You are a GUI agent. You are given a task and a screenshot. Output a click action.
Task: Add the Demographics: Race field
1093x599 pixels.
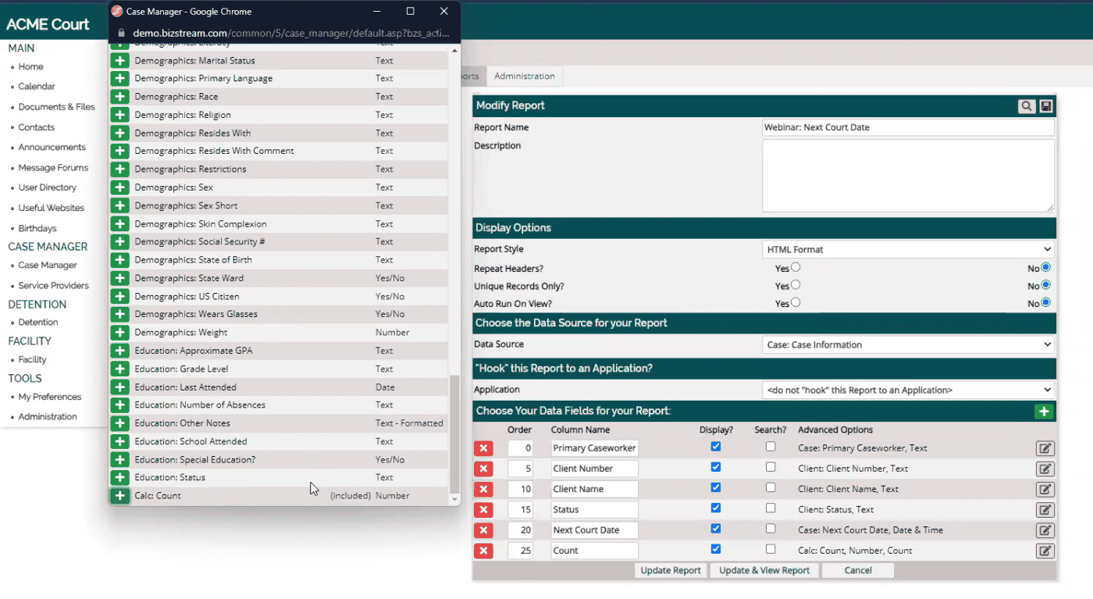[119, 97]
